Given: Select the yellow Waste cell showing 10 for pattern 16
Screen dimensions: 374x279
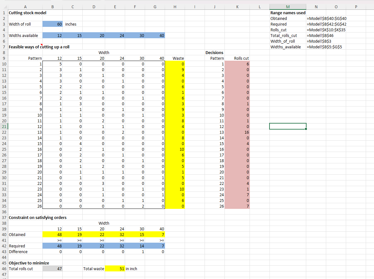Looking at the screenshot, I should tap(174, 149).
